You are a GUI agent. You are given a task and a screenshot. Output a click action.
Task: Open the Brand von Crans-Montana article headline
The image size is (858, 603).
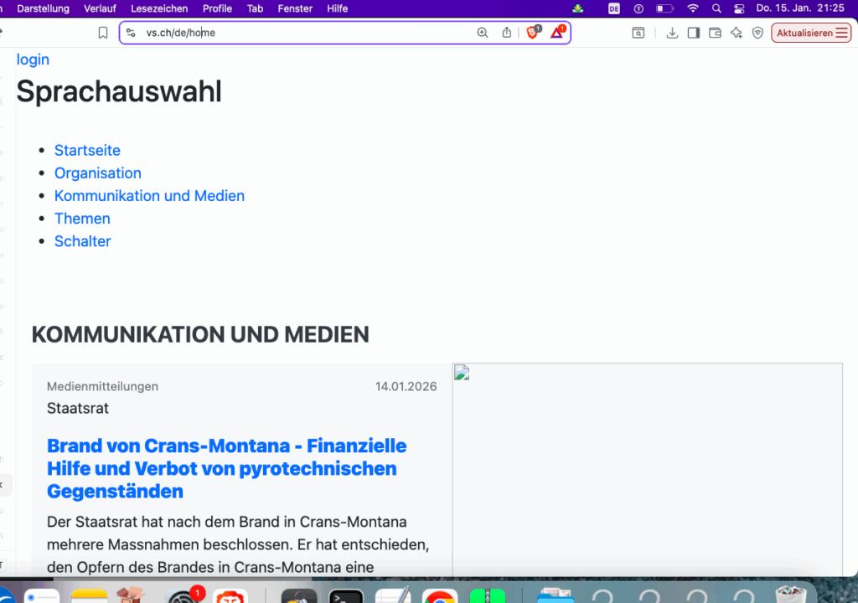(226, 468)
